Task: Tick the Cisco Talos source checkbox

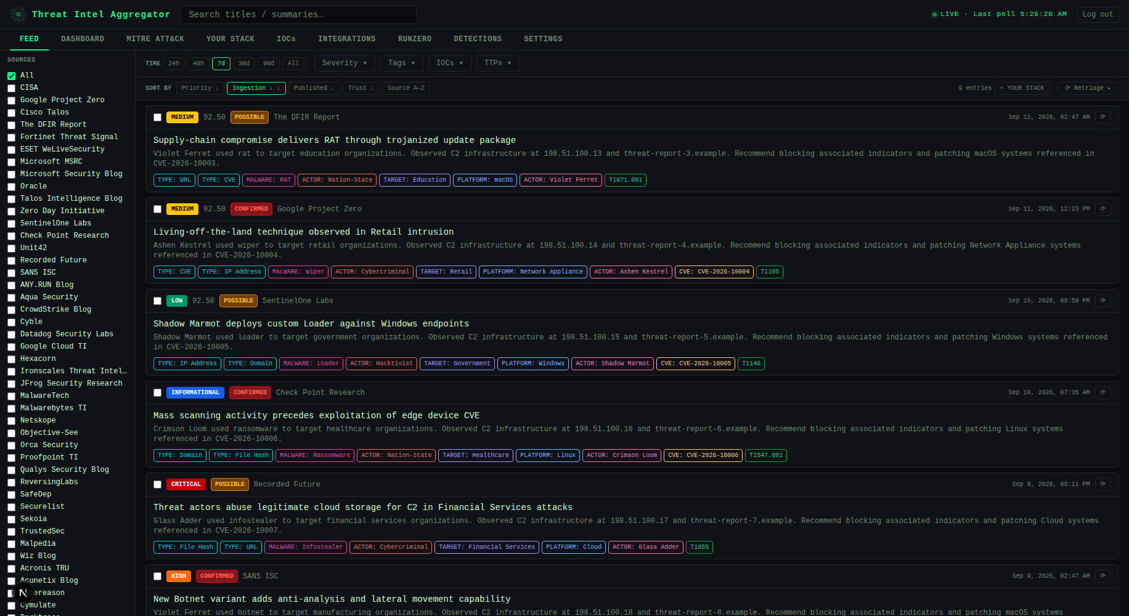Action: pyautogui.click(x=11, y=113)
